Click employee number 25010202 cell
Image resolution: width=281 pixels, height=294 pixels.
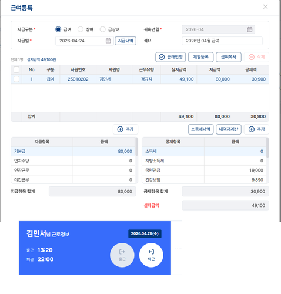coord(78,79)
